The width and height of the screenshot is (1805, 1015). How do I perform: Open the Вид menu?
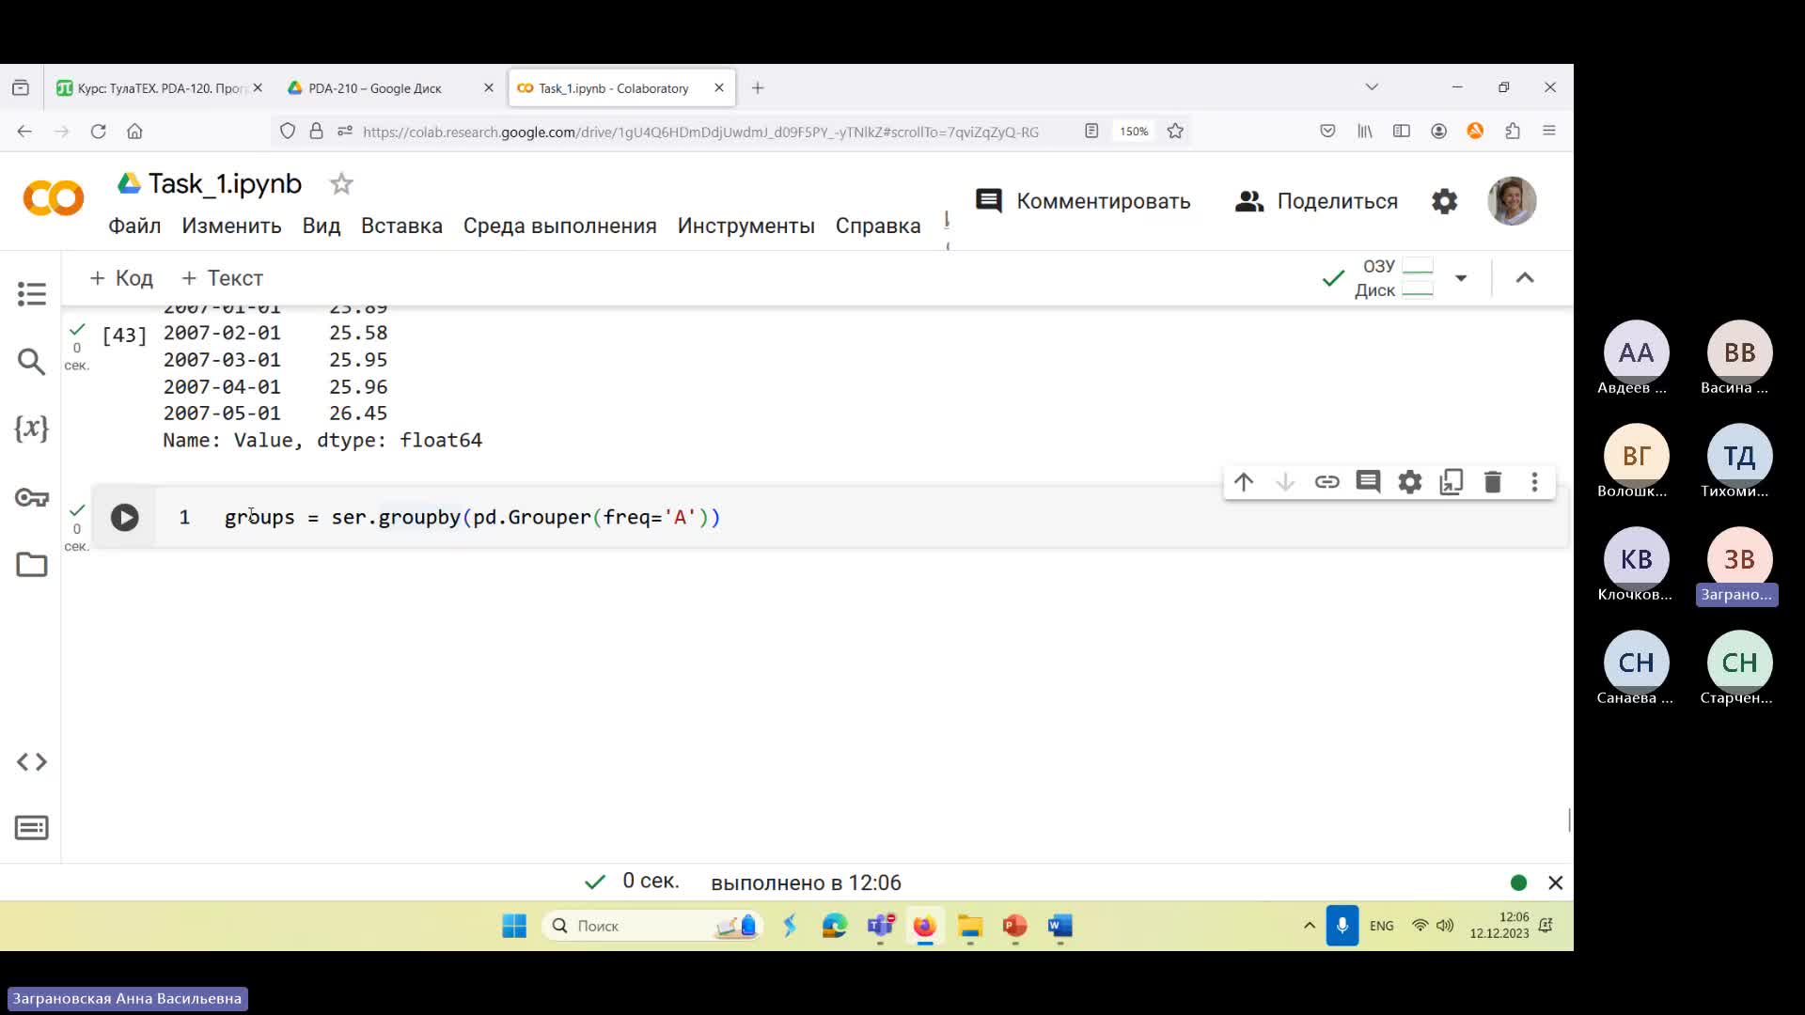pos(322,226)
